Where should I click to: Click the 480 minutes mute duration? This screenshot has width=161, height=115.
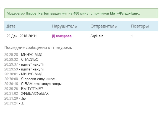tap(76, 13)
